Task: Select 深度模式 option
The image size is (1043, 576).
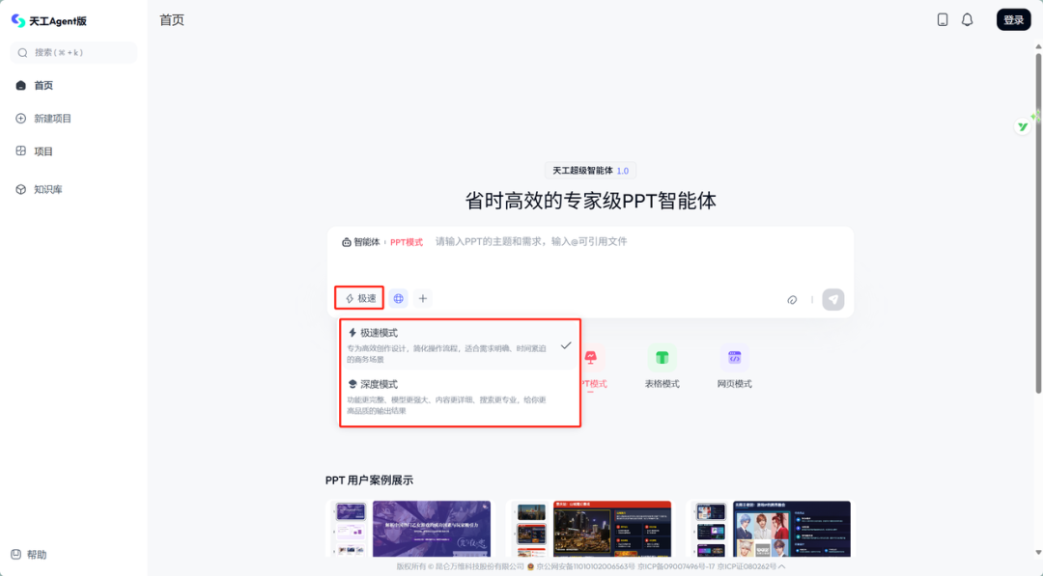Action: tap(460, 397)
